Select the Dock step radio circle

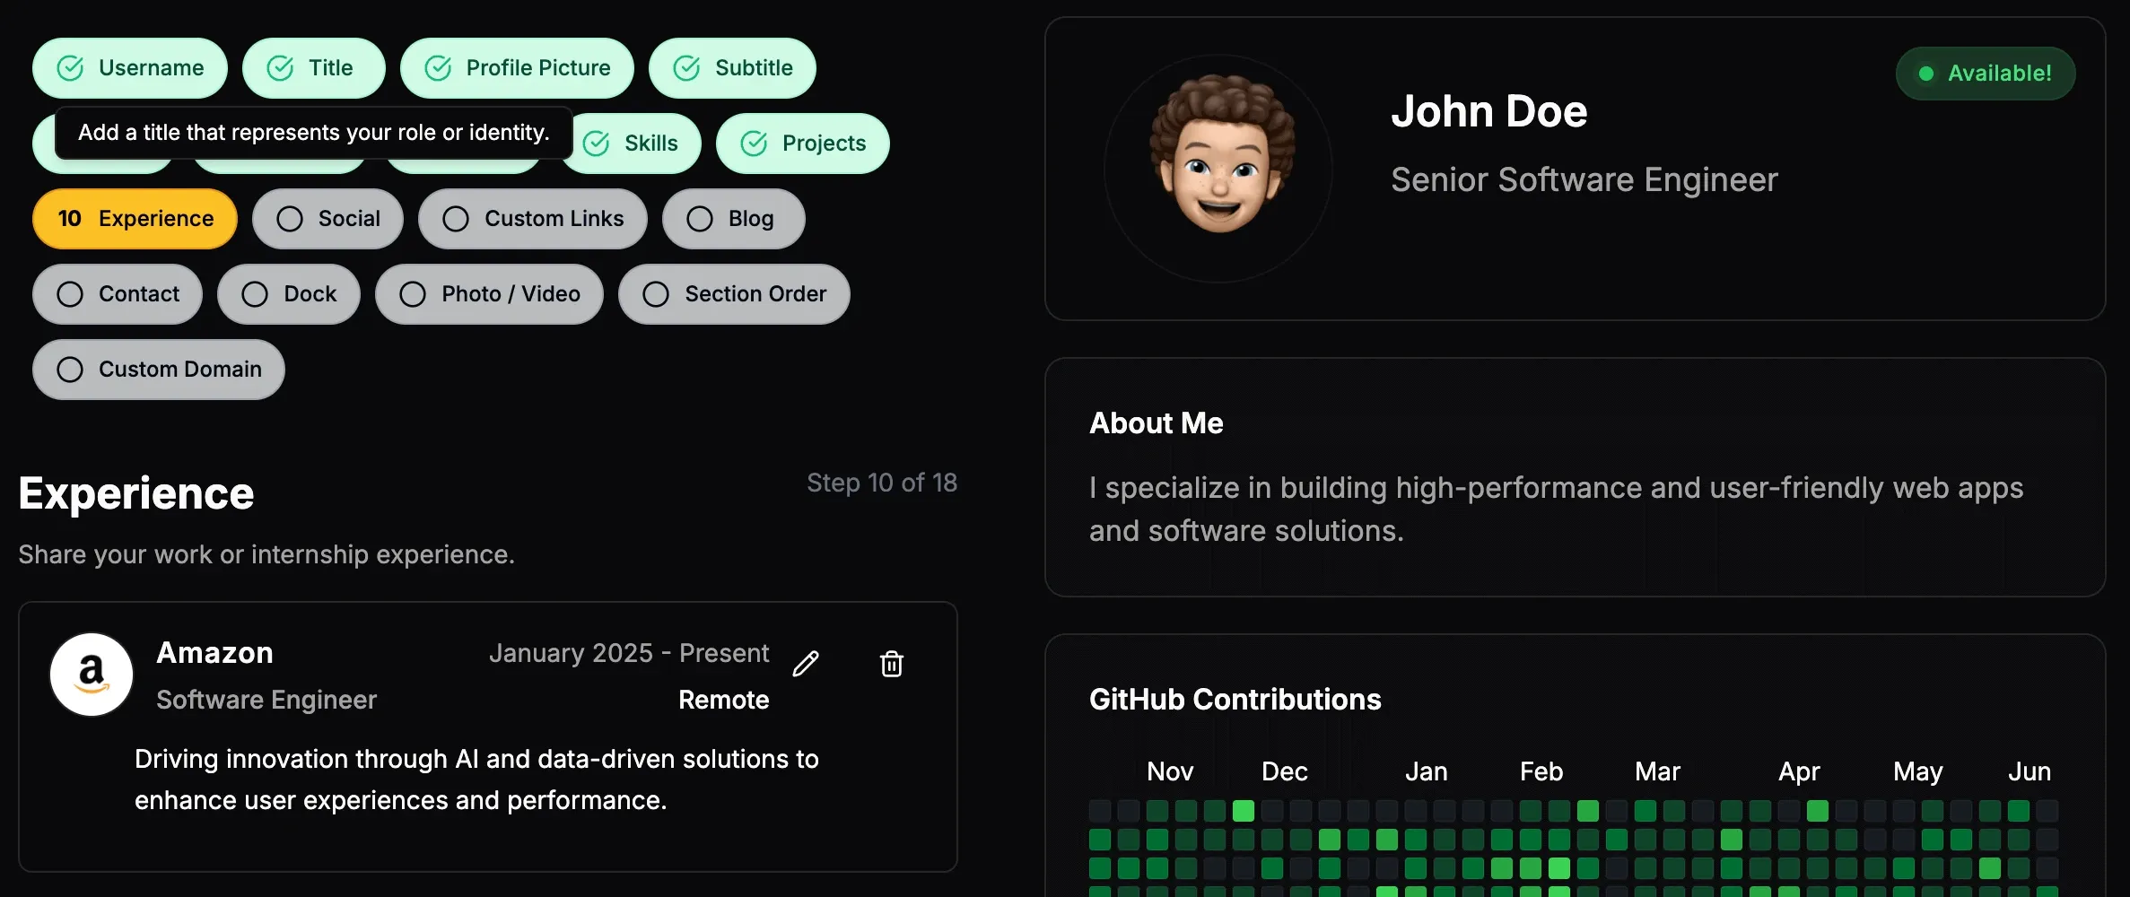255,294
